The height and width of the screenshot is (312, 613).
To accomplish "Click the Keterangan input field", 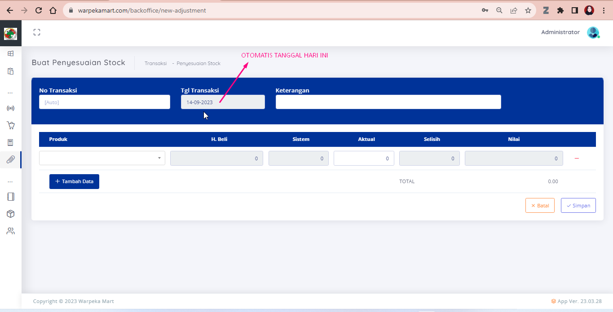I will point(388,102).
